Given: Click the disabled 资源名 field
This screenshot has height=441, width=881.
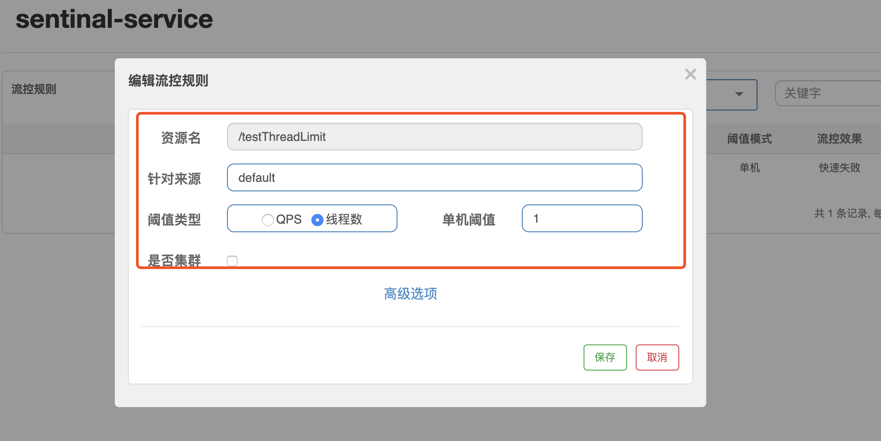Looking at the screenshot, I should tap(434, 137).
